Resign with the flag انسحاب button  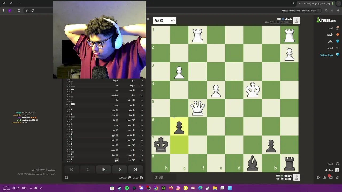[125, 178]
